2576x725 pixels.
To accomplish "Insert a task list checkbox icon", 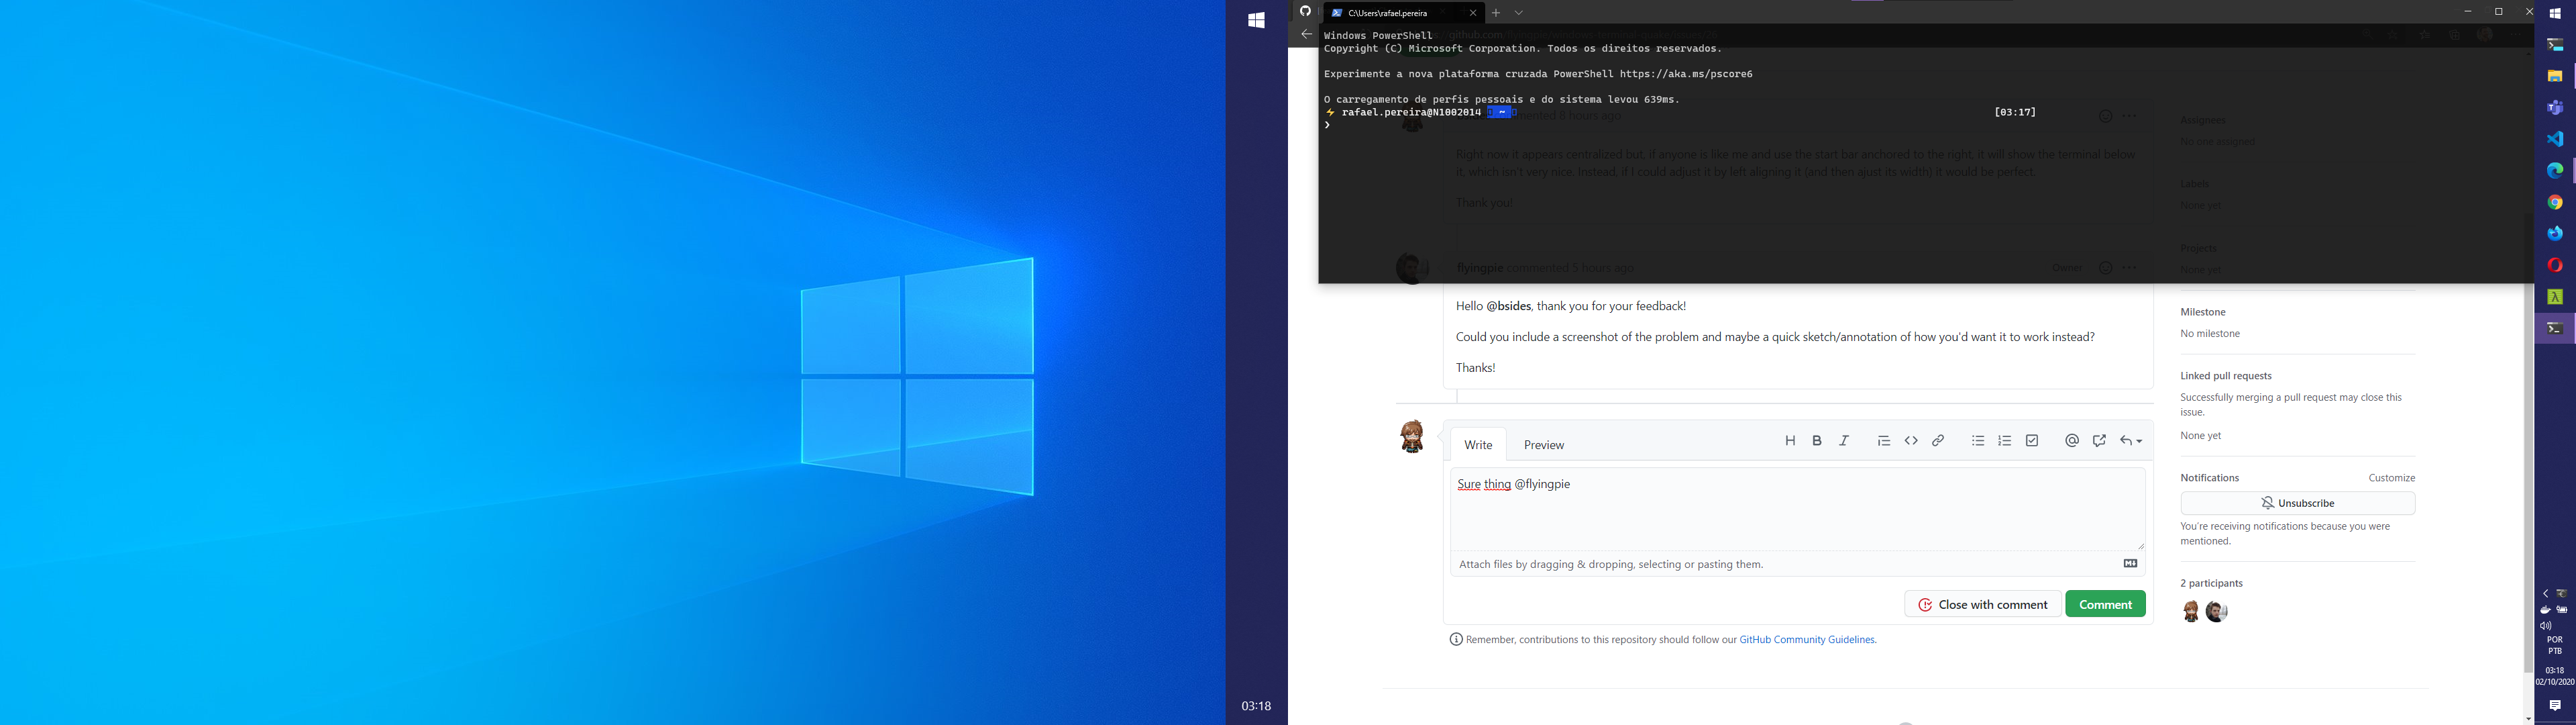I will click(2031, 440).
